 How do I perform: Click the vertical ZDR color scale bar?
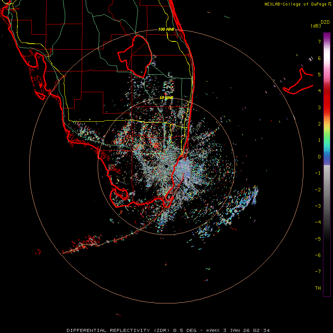tap(327, 164)
